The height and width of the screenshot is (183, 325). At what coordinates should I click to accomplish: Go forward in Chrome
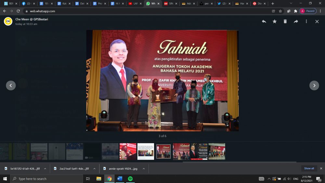tap(11, 11)
